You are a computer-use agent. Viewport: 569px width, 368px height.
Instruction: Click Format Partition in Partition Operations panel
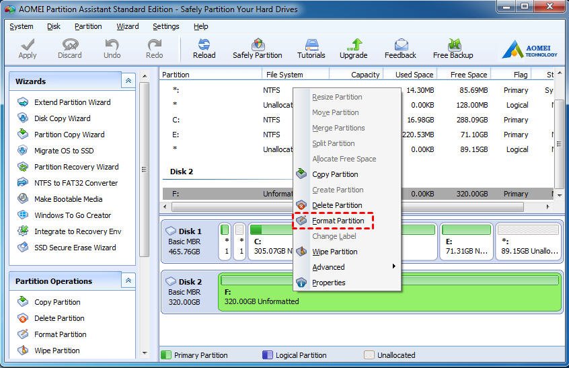[x=61, y=334]
